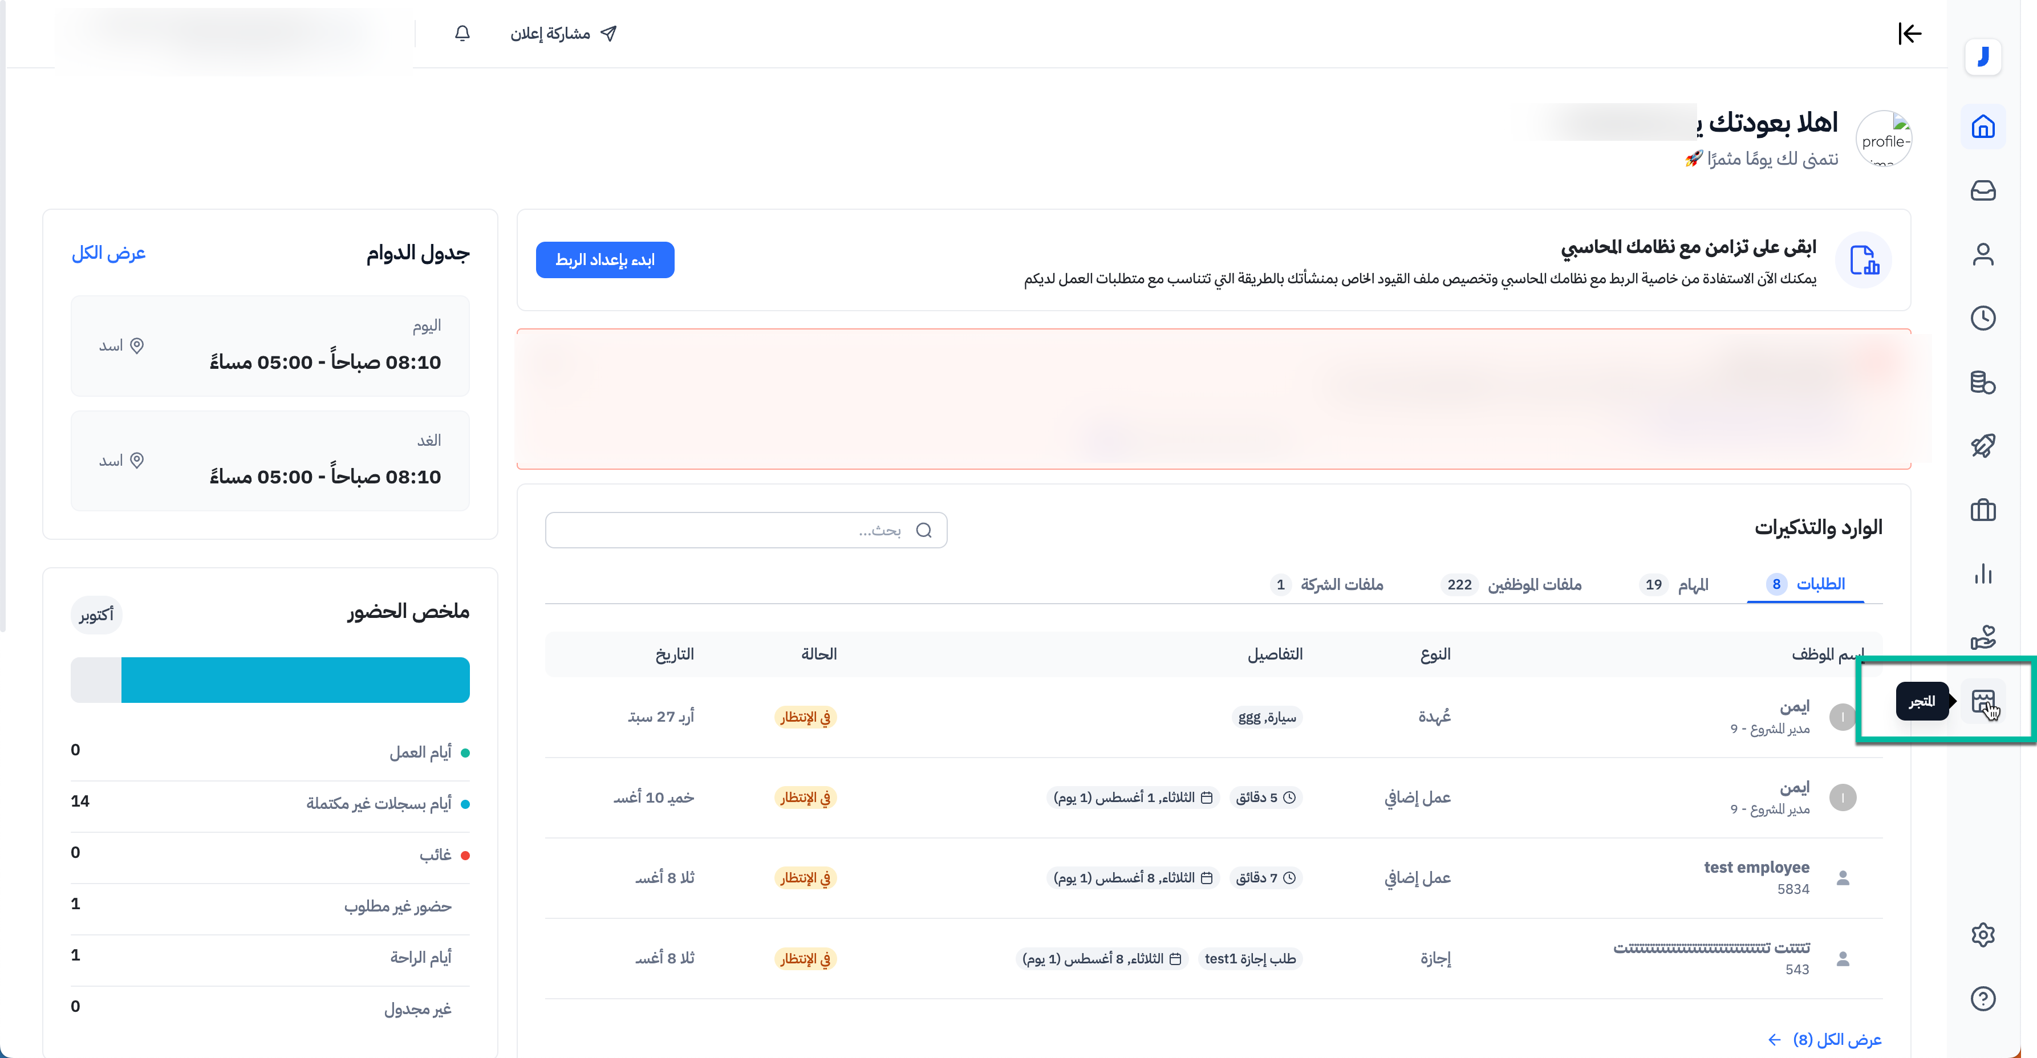Open the attendance clock sidebar icon
The image size is (2037, 1058).
coord(1982,319)
